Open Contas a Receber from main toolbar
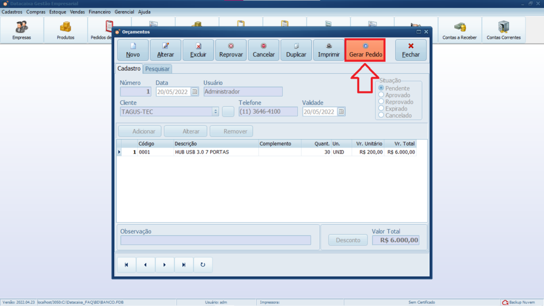 pyautogui.click(x=460, y=31)
